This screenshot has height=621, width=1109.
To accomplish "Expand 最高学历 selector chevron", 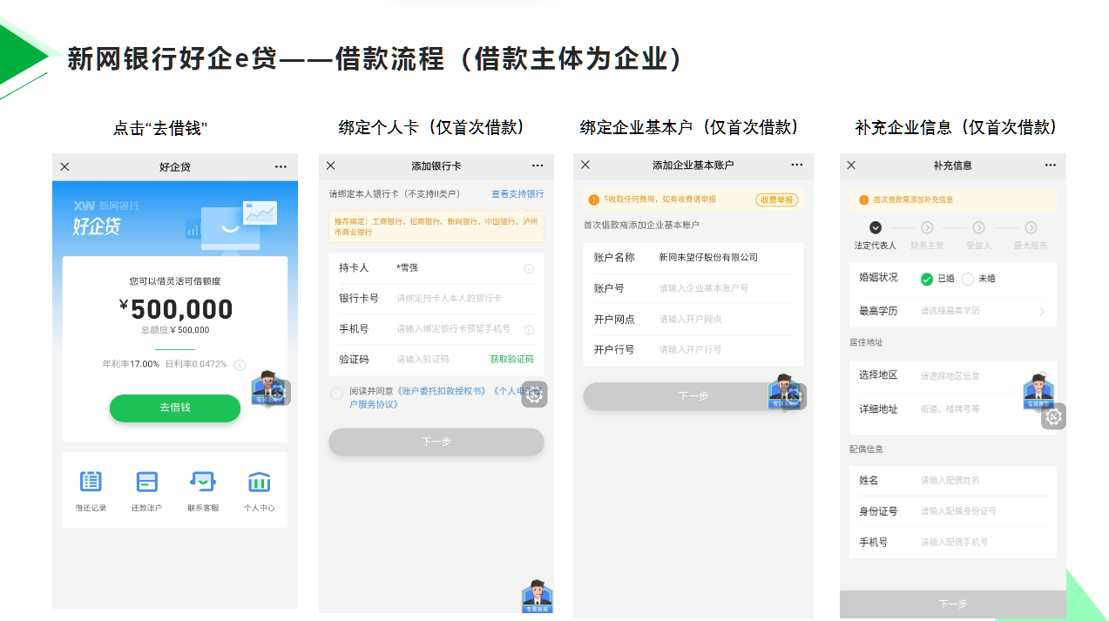I will pyautogui.click(x=1042, y=311).
